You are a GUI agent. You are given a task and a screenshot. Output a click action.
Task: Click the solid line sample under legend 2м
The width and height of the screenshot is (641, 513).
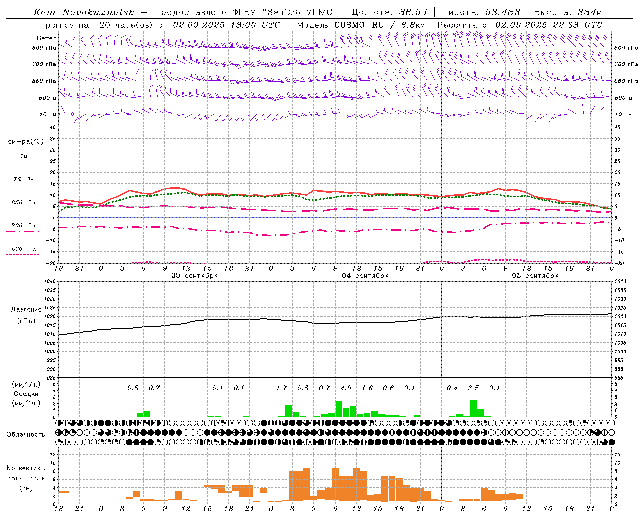(x=23, y=162)
